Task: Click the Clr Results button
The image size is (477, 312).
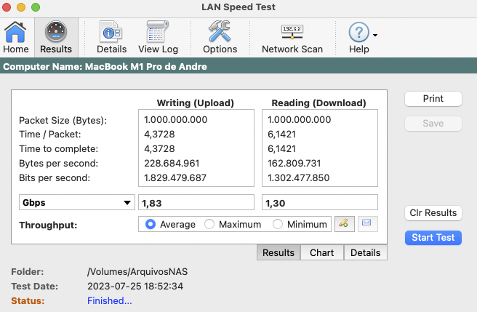Action: coord(433,213)
